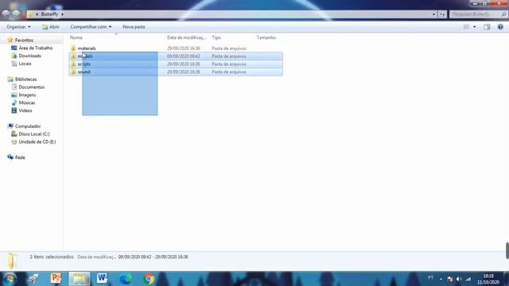Open the Organizar menu
Screen dimensions: 509x286
pyautogui.click(x=18, y=27)
